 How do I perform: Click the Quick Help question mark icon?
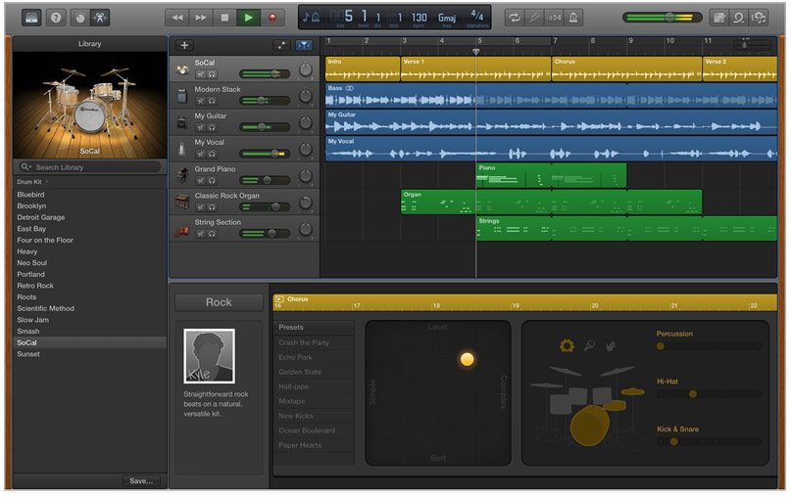(x=56, y=18)
